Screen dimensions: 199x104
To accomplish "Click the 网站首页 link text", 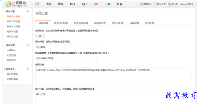I will (x=161, y=4).
